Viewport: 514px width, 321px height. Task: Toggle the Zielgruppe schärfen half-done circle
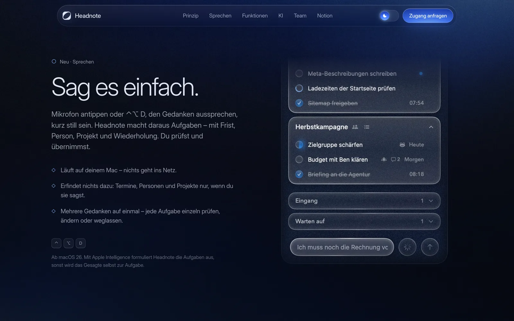click(x=299, y=145)
